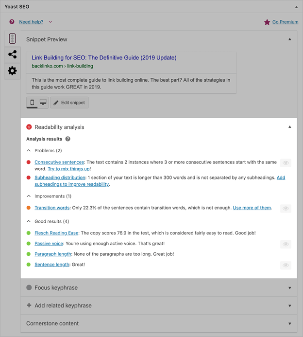Toggle eye highlight for Passive voice
This screenshot has height=337, width=303.
tap(286, 244)
